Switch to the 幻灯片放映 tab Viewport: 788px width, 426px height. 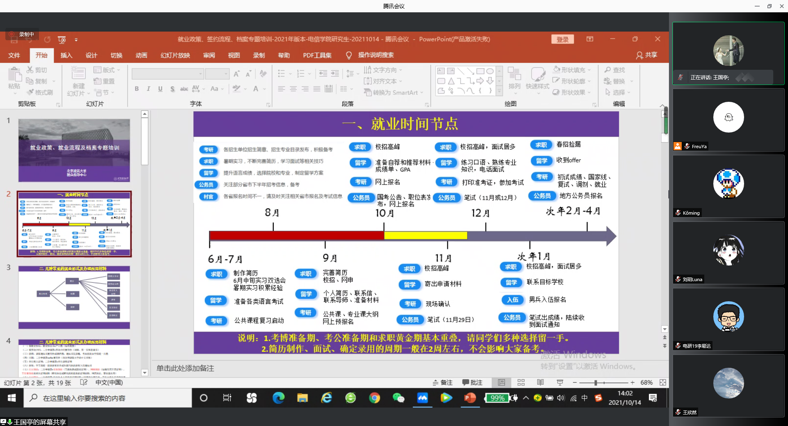pyautogui.click(x=175, y=55)
